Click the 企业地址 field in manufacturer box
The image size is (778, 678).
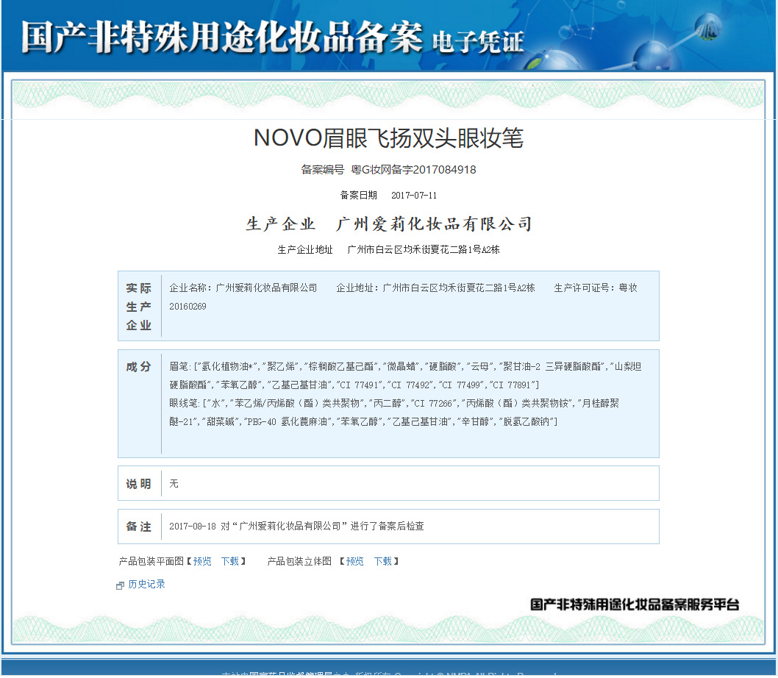click(x=435, y=288)
